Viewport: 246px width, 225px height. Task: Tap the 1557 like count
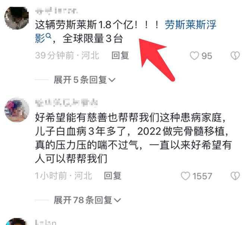click(x=202, y=176)
